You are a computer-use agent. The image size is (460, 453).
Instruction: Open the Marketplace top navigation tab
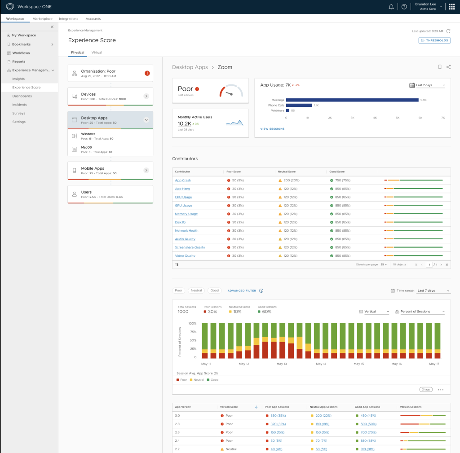click(x=42, y=19)
